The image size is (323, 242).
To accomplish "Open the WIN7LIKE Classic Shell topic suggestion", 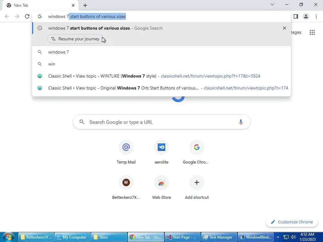I will click(x=161, y=76).
